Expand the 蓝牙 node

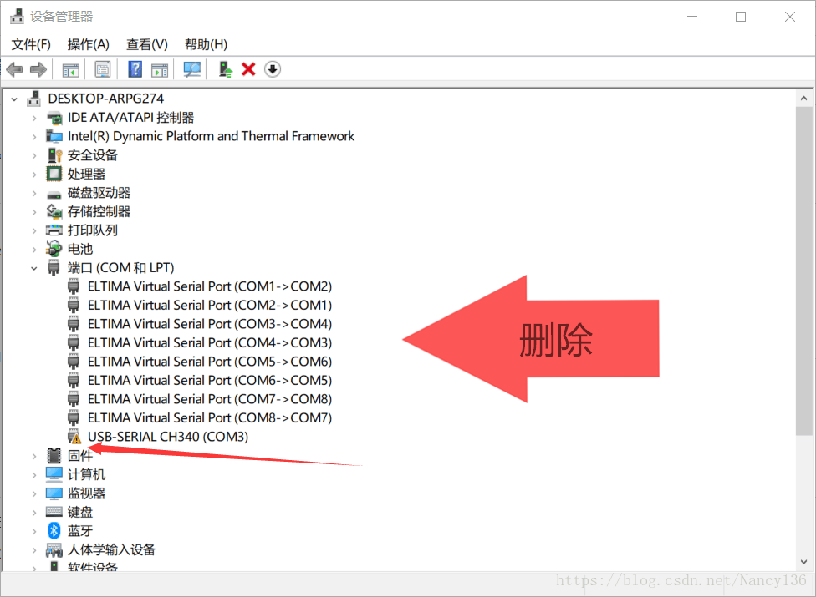(x=34, y=531)
